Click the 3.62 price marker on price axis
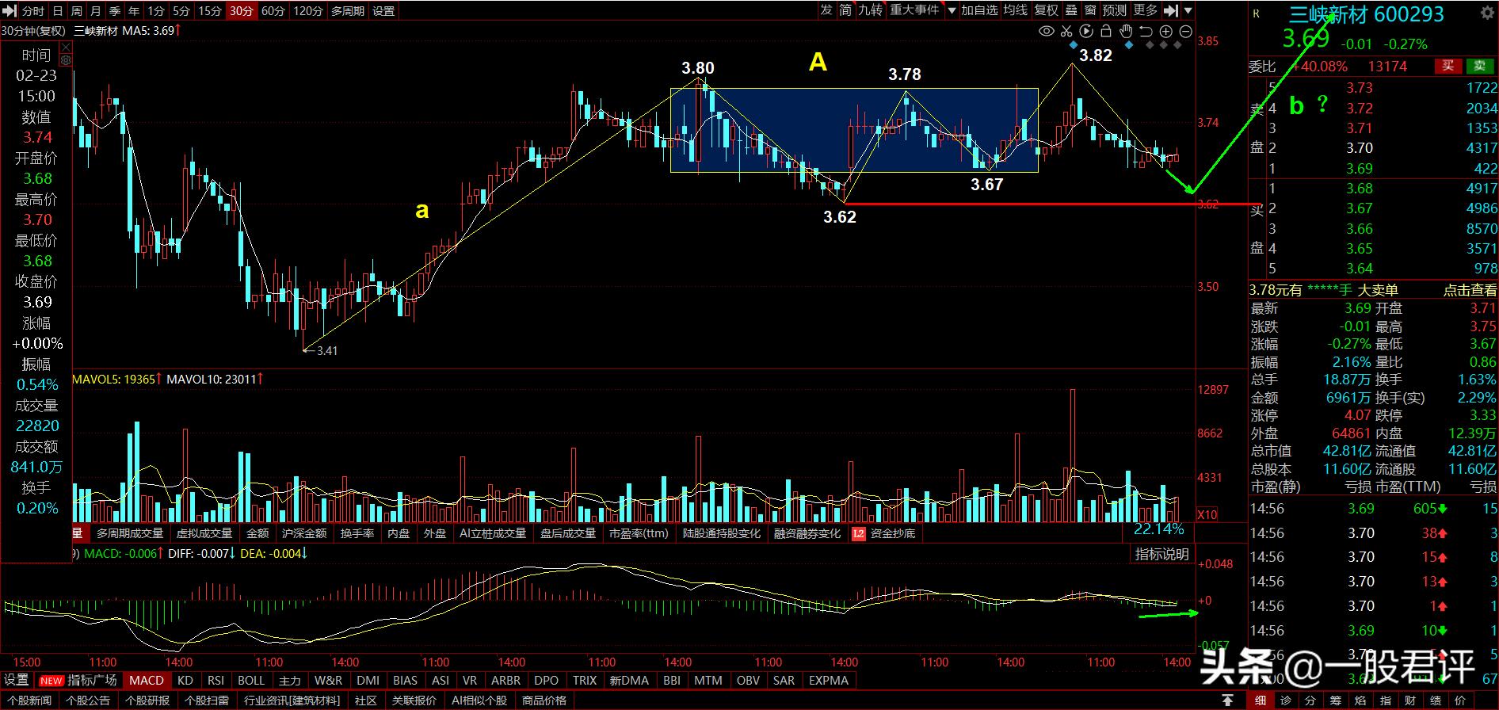 pyautogui.click(x=1208, y=204)
